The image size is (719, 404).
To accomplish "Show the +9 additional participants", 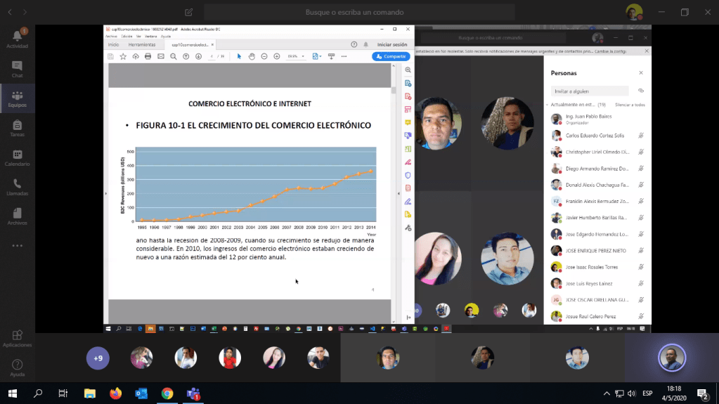I will click(x=98, y=358).
